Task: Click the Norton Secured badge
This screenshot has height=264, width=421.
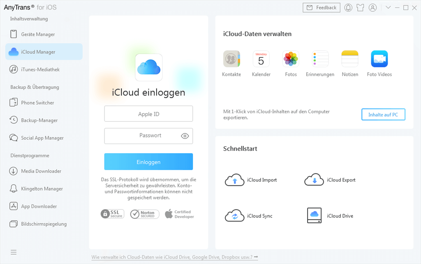Action: pos(145,214)
